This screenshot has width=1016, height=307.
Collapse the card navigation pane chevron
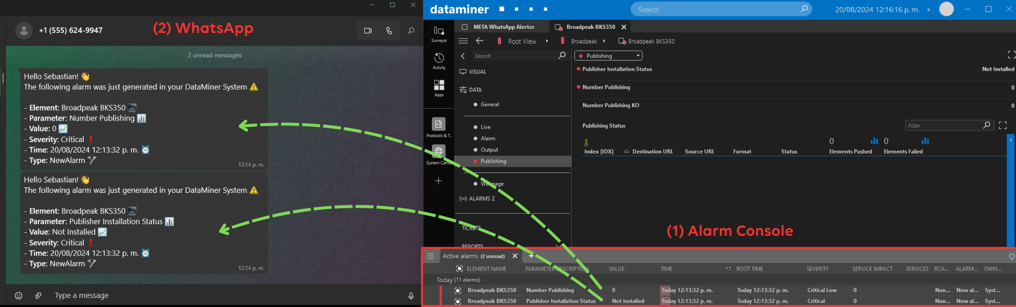(463, 56)
